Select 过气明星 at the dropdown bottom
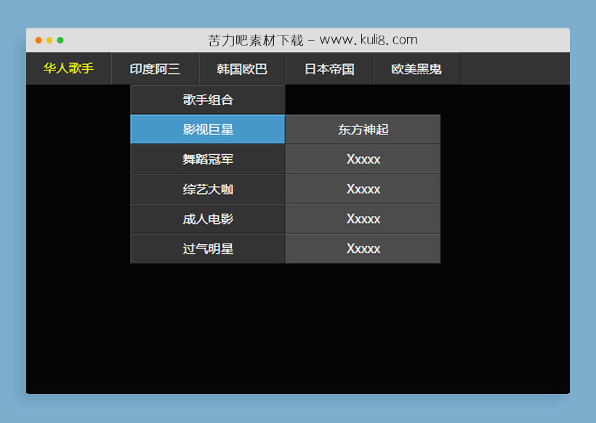 [x=208, y=249]
